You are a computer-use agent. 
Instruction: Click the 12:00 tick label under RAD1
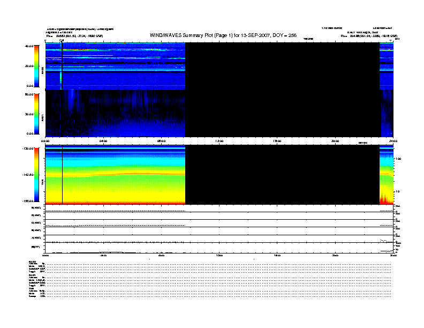coord(219,141)
